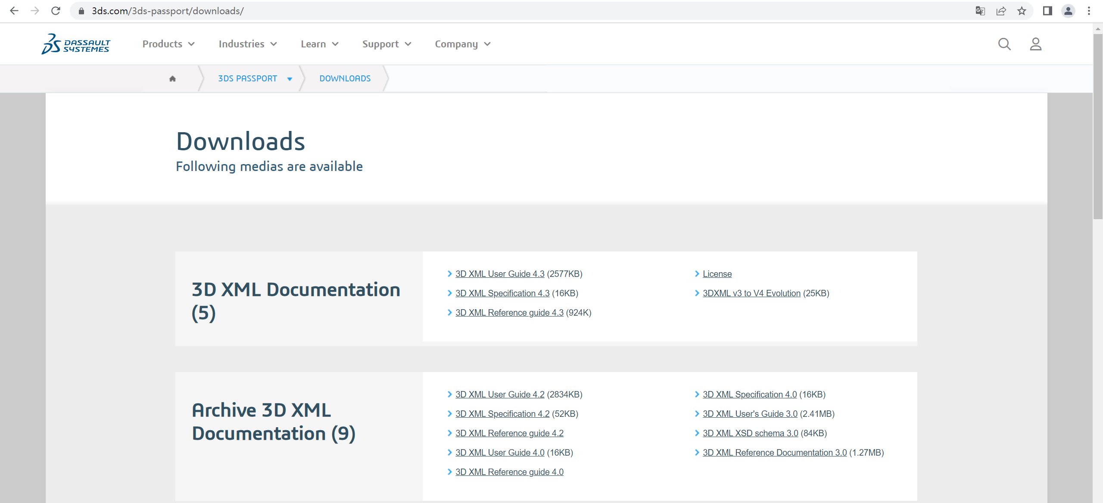This screenshot has height=503, width=1103.
Task: Click the Dassault Systèmes logo
Action: (76, 44)
